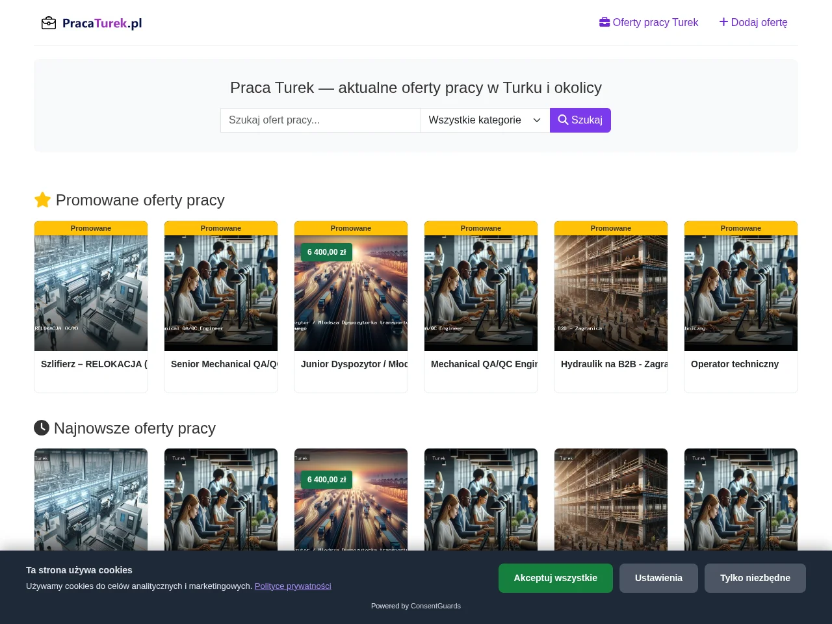This screenshot has width=832, height=624.
Task: Click the 6 400,00 zł badge on the promoted Dyspozytor offer
Action: pyautogui.click(x=327, y=252)
